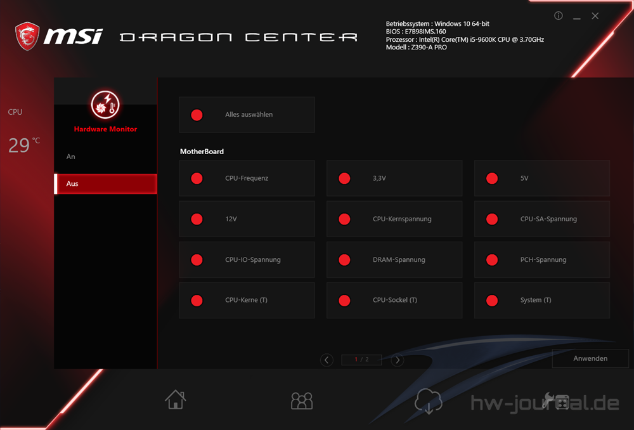Toggle CPU-IO-Spannung monitoring
Viewport: 634px width, 430px height.
pos(247,259)
